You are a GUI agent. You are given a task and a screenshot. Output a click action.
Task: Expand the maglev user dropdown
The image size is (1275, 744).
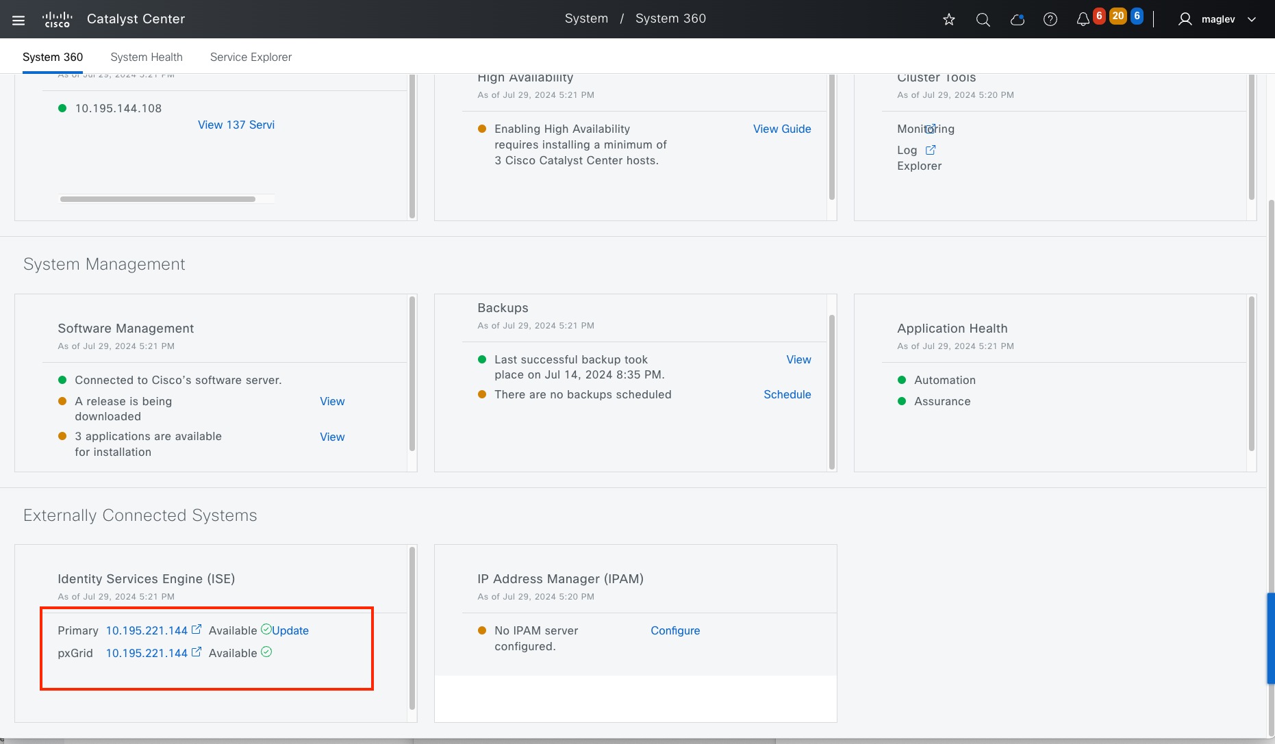tap(1251, 19)
